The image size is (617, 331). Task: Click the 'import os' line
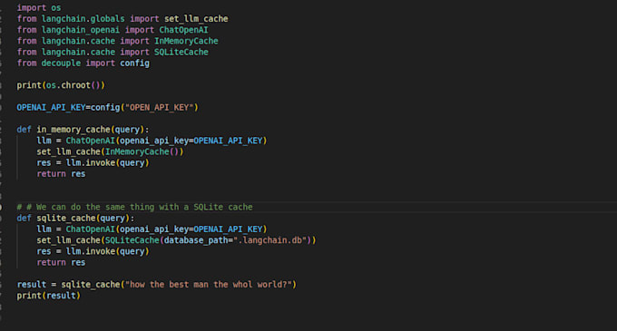point(38,8)
